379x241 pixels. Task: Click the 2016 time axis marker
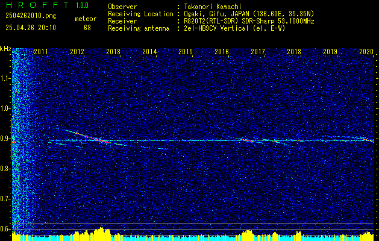[222, 52]
